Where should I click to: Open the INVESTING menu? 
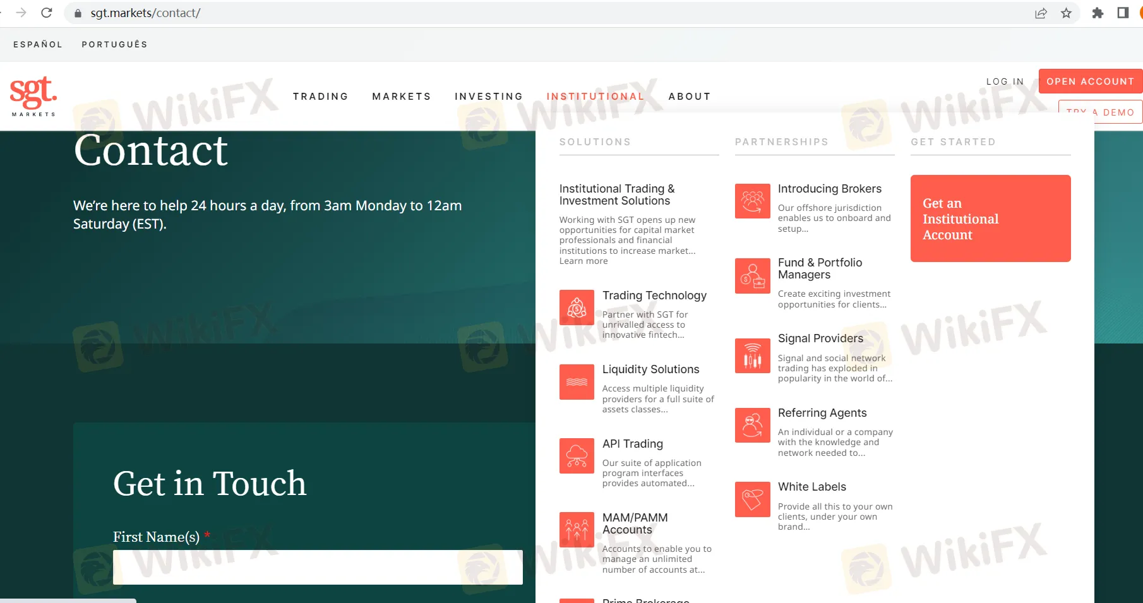[x=489, y=97]
